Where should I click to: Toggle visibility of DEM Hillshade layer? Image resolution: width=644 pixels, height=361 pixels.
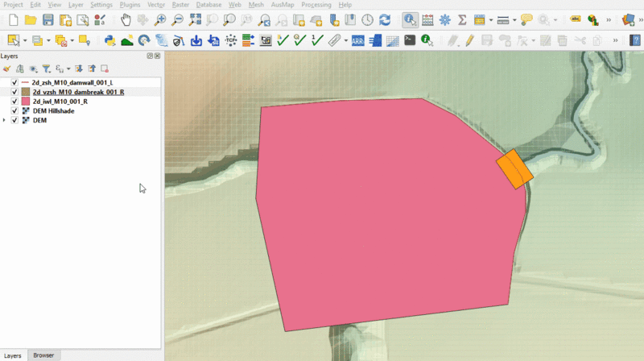click(x=14, y=111)
